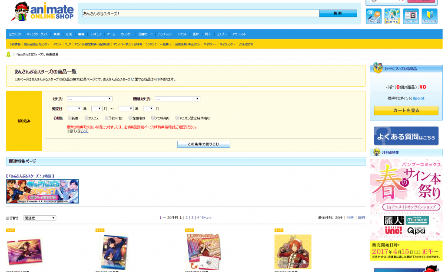Check the 予約可能 checkbox
445x272 pixels.
click(106, 118)
